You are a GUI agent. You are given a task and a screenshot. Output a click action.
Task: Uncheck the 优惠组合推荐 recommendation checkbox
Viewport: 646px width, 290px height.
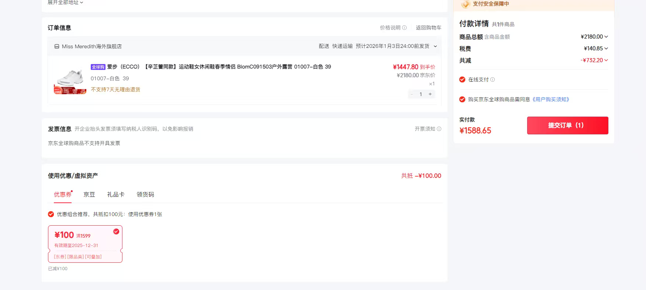pyautogui.click(x=51, y=214)
